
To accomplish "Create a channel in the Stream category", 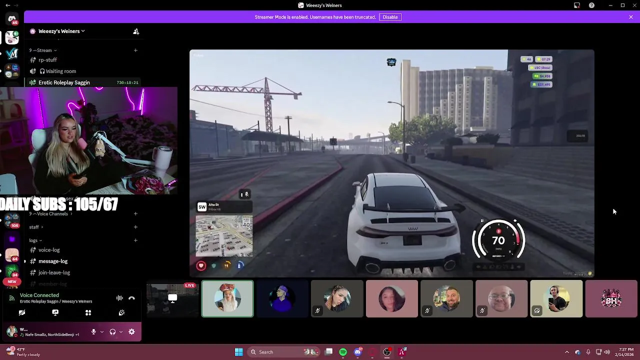I will [135, 50].
